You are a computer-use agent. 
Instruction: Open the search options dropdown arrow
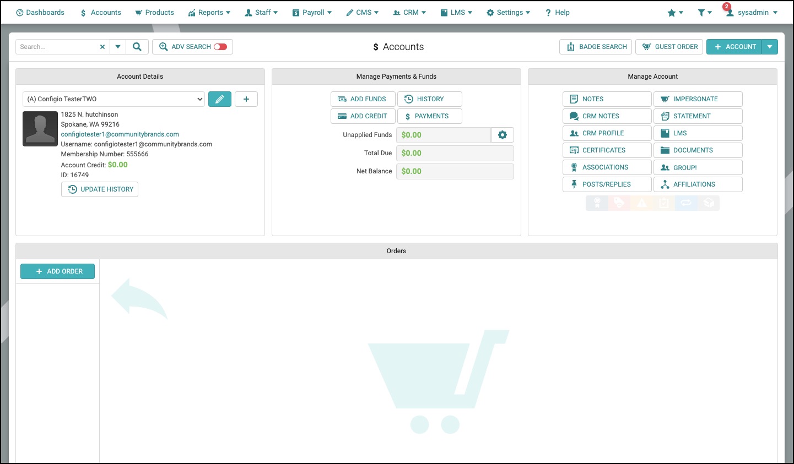pyautogui.click(x=118, y=47)
